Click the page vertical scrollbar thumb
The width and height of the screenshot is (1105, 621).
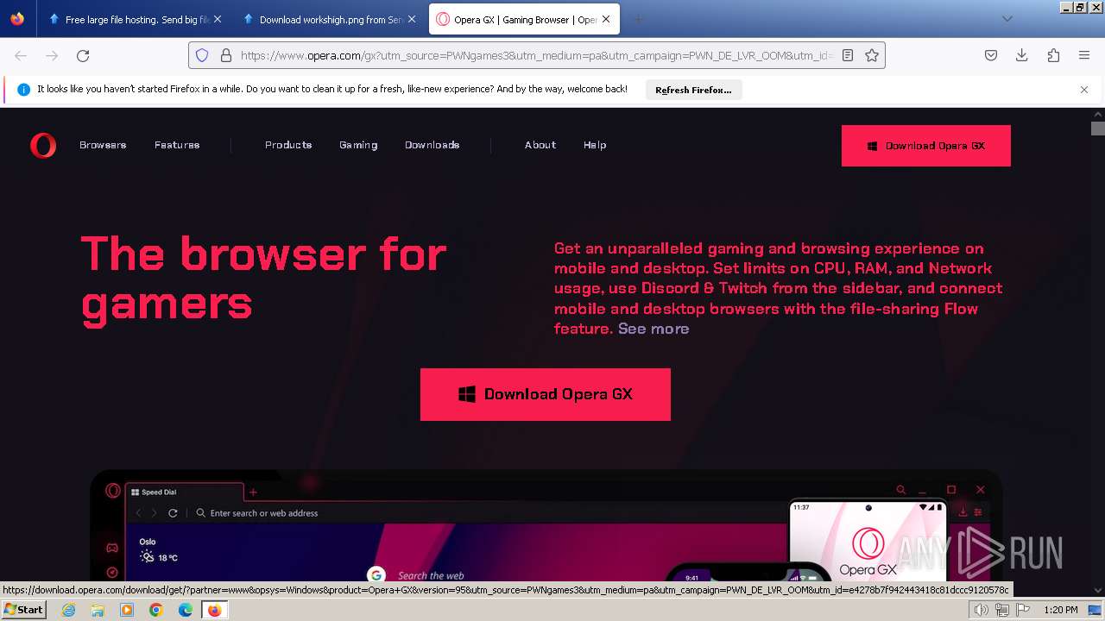(x=1097, y=129)
